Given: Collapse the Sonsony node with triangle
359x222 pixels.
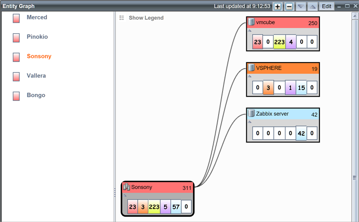Looking at the screenshot, I should [125, 195].
